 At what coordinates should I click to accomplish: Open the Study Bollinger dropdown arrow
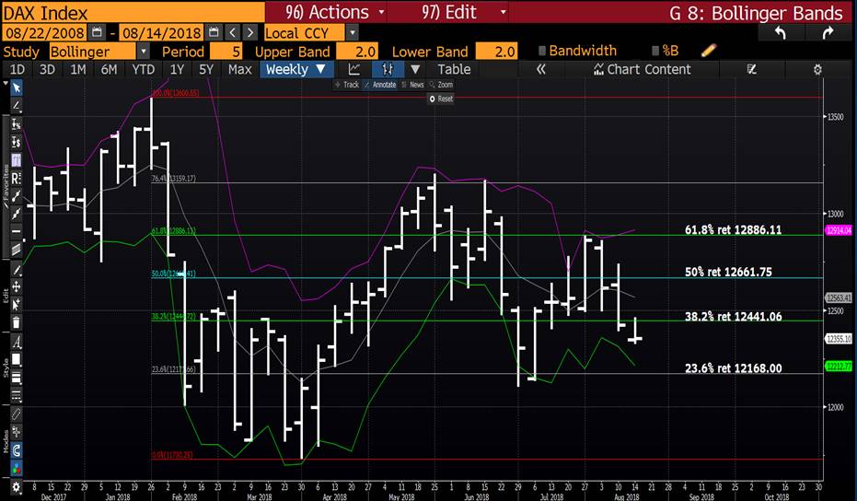pos(144,52)
